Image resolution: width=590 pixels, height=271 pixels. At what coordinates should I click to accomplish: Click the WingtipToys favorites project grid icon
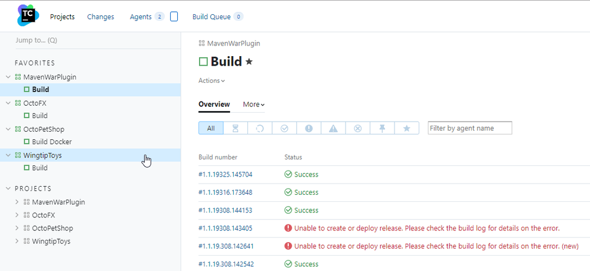pyautogui.click(x=18, y=155)
